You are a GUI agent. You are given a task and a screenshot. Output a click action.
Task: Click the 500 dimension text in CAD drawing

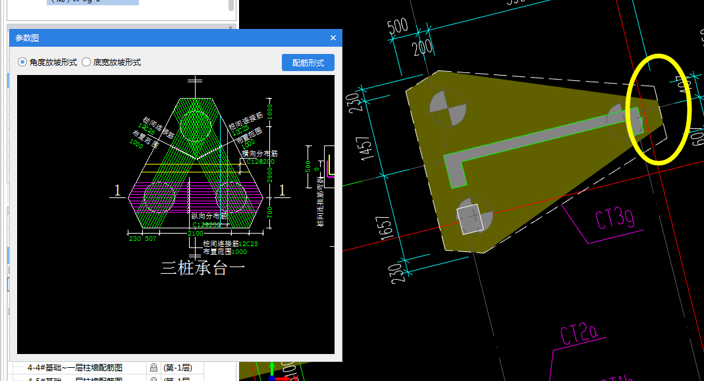pos(398,26)
